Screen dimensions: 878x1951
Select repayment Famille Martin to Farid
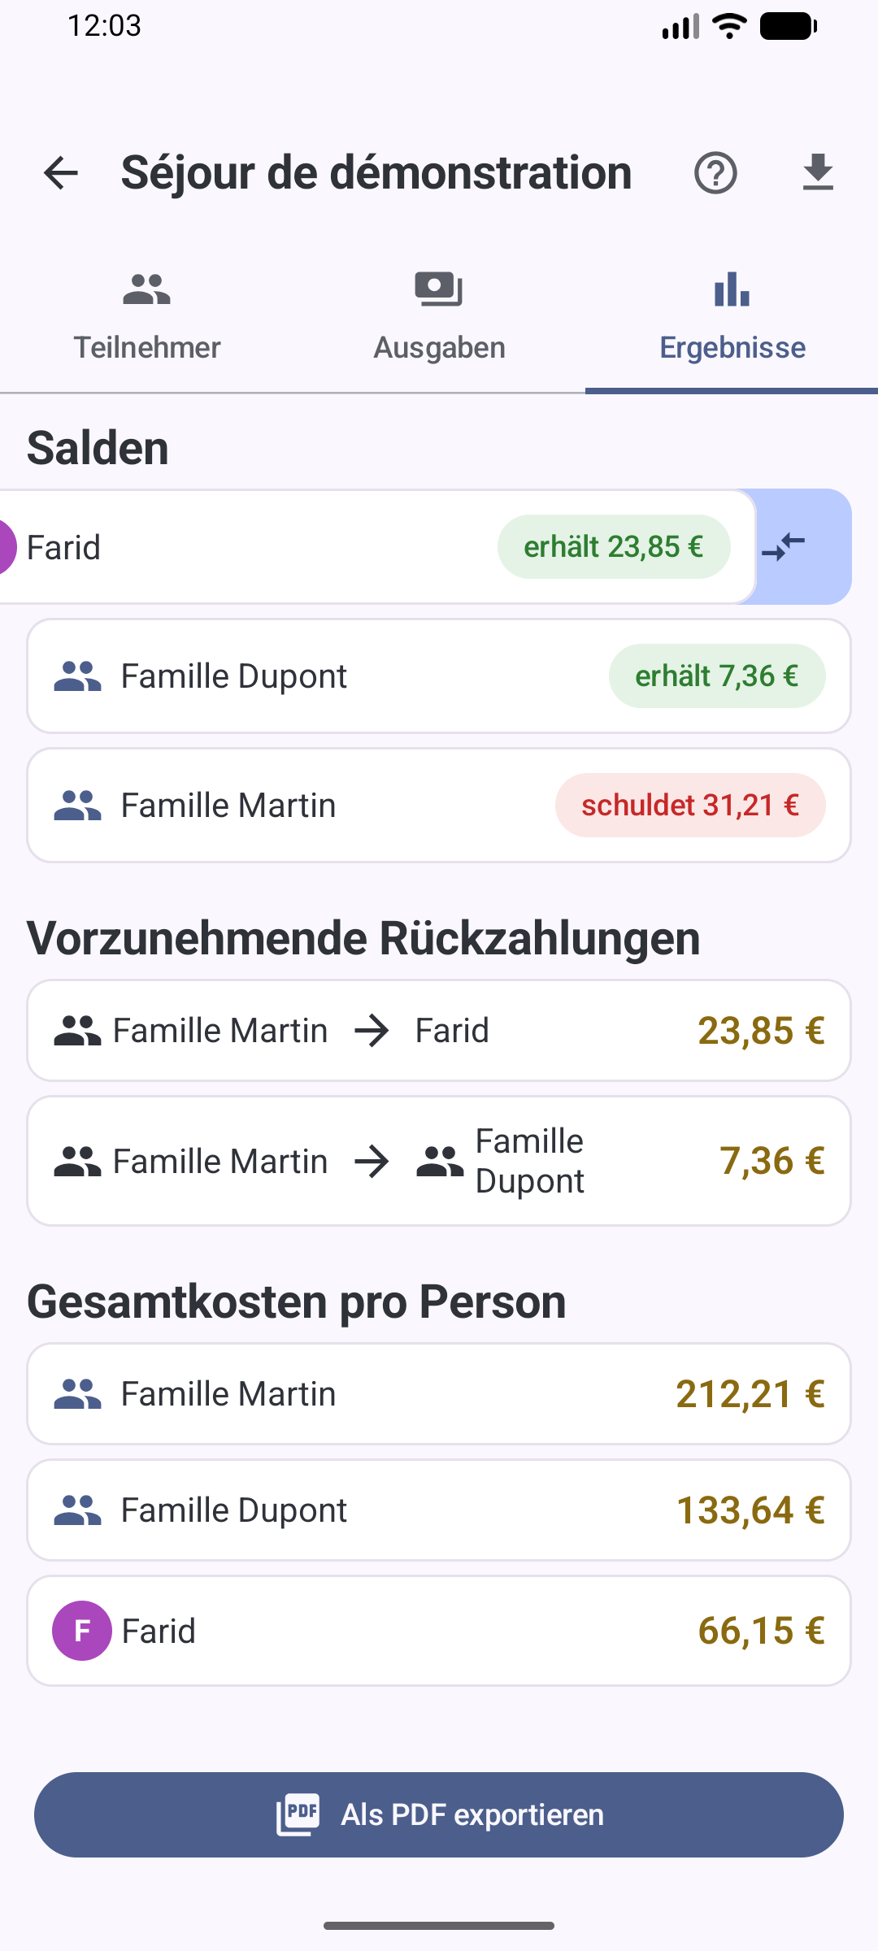(x=439, y=1031)
